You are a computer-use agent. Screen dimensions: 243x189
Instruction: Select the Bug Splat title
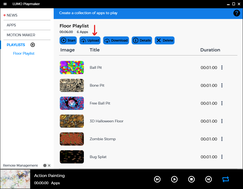[x=98, y=157]
